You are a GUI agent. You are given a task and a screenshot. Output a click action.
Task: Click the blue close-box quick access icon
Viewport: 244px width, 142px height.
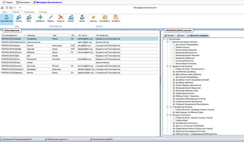(7, 7)
